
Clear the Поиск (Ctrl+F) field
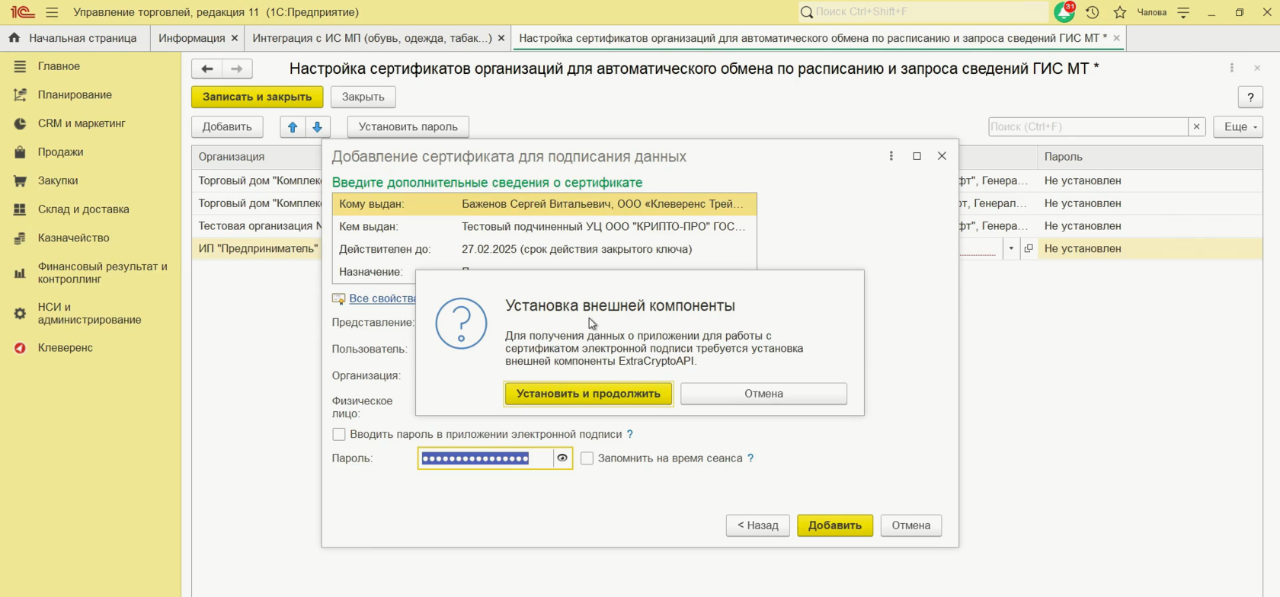1196,126
